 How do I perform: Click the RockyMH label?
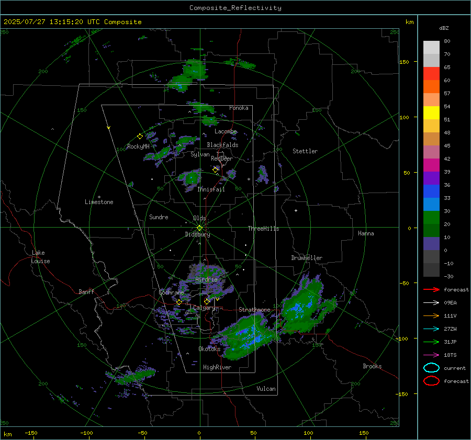coord(138,146)
